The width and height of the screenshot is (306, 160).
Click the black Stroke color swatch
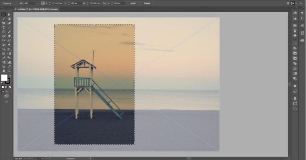(x=8, y=81)
